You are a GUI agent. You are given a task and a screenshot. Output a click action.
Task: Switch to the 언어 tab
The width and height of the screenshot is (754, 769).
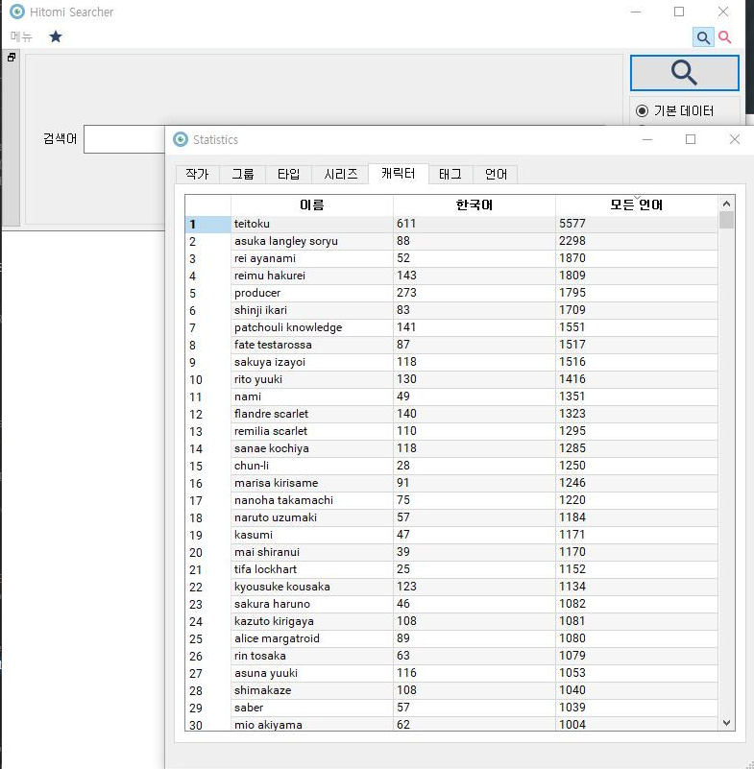496,174
